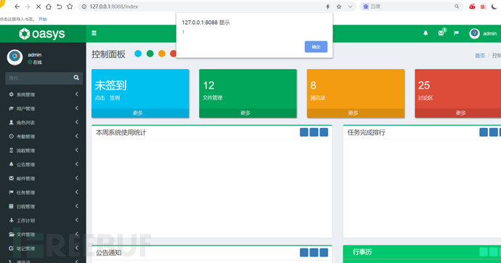Click 更多 on the 通讯录 card
Screen dimensions: 501x263
[353, 113]
